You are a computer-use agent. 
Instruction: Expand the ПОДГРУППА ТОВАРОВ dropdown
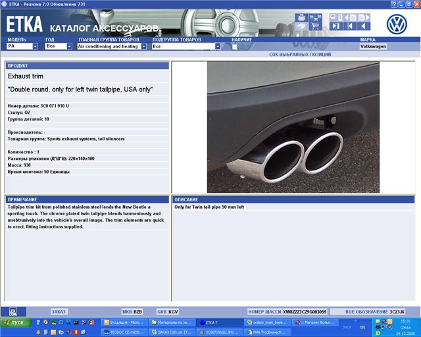tap(218, 46)
